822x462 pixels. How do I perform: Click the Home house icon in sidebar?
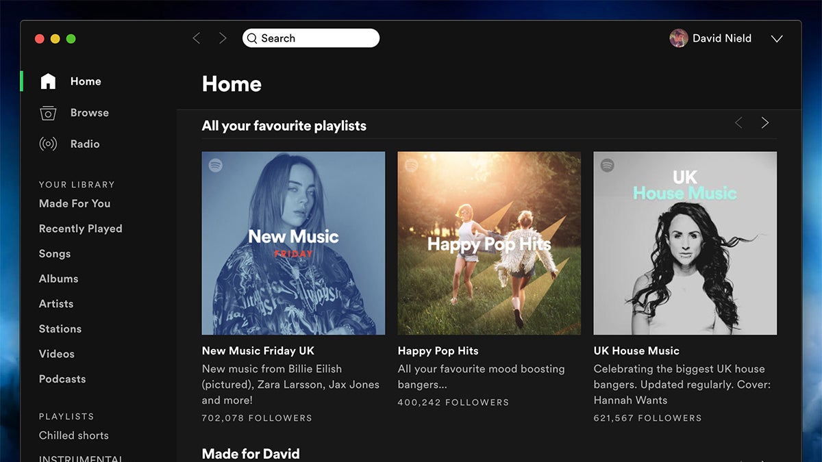click(48, 81)
